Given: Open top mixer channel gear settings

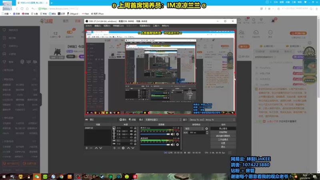Looking at the screenshot, I should coord(178,134).
